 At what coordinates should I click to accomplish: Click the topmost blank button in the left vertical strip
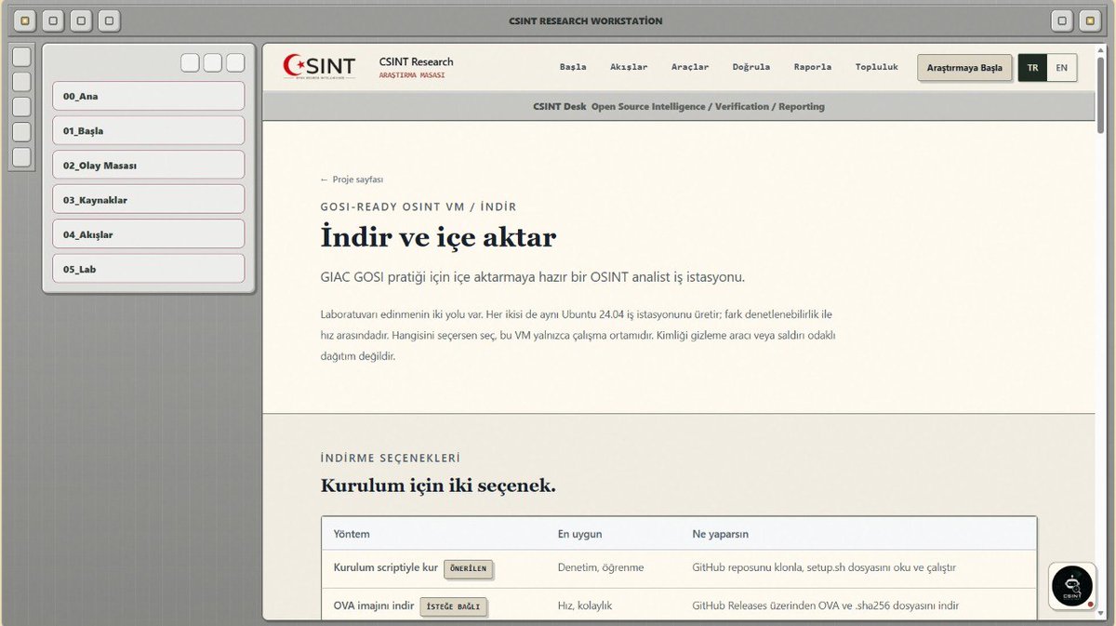pos(21,57)
